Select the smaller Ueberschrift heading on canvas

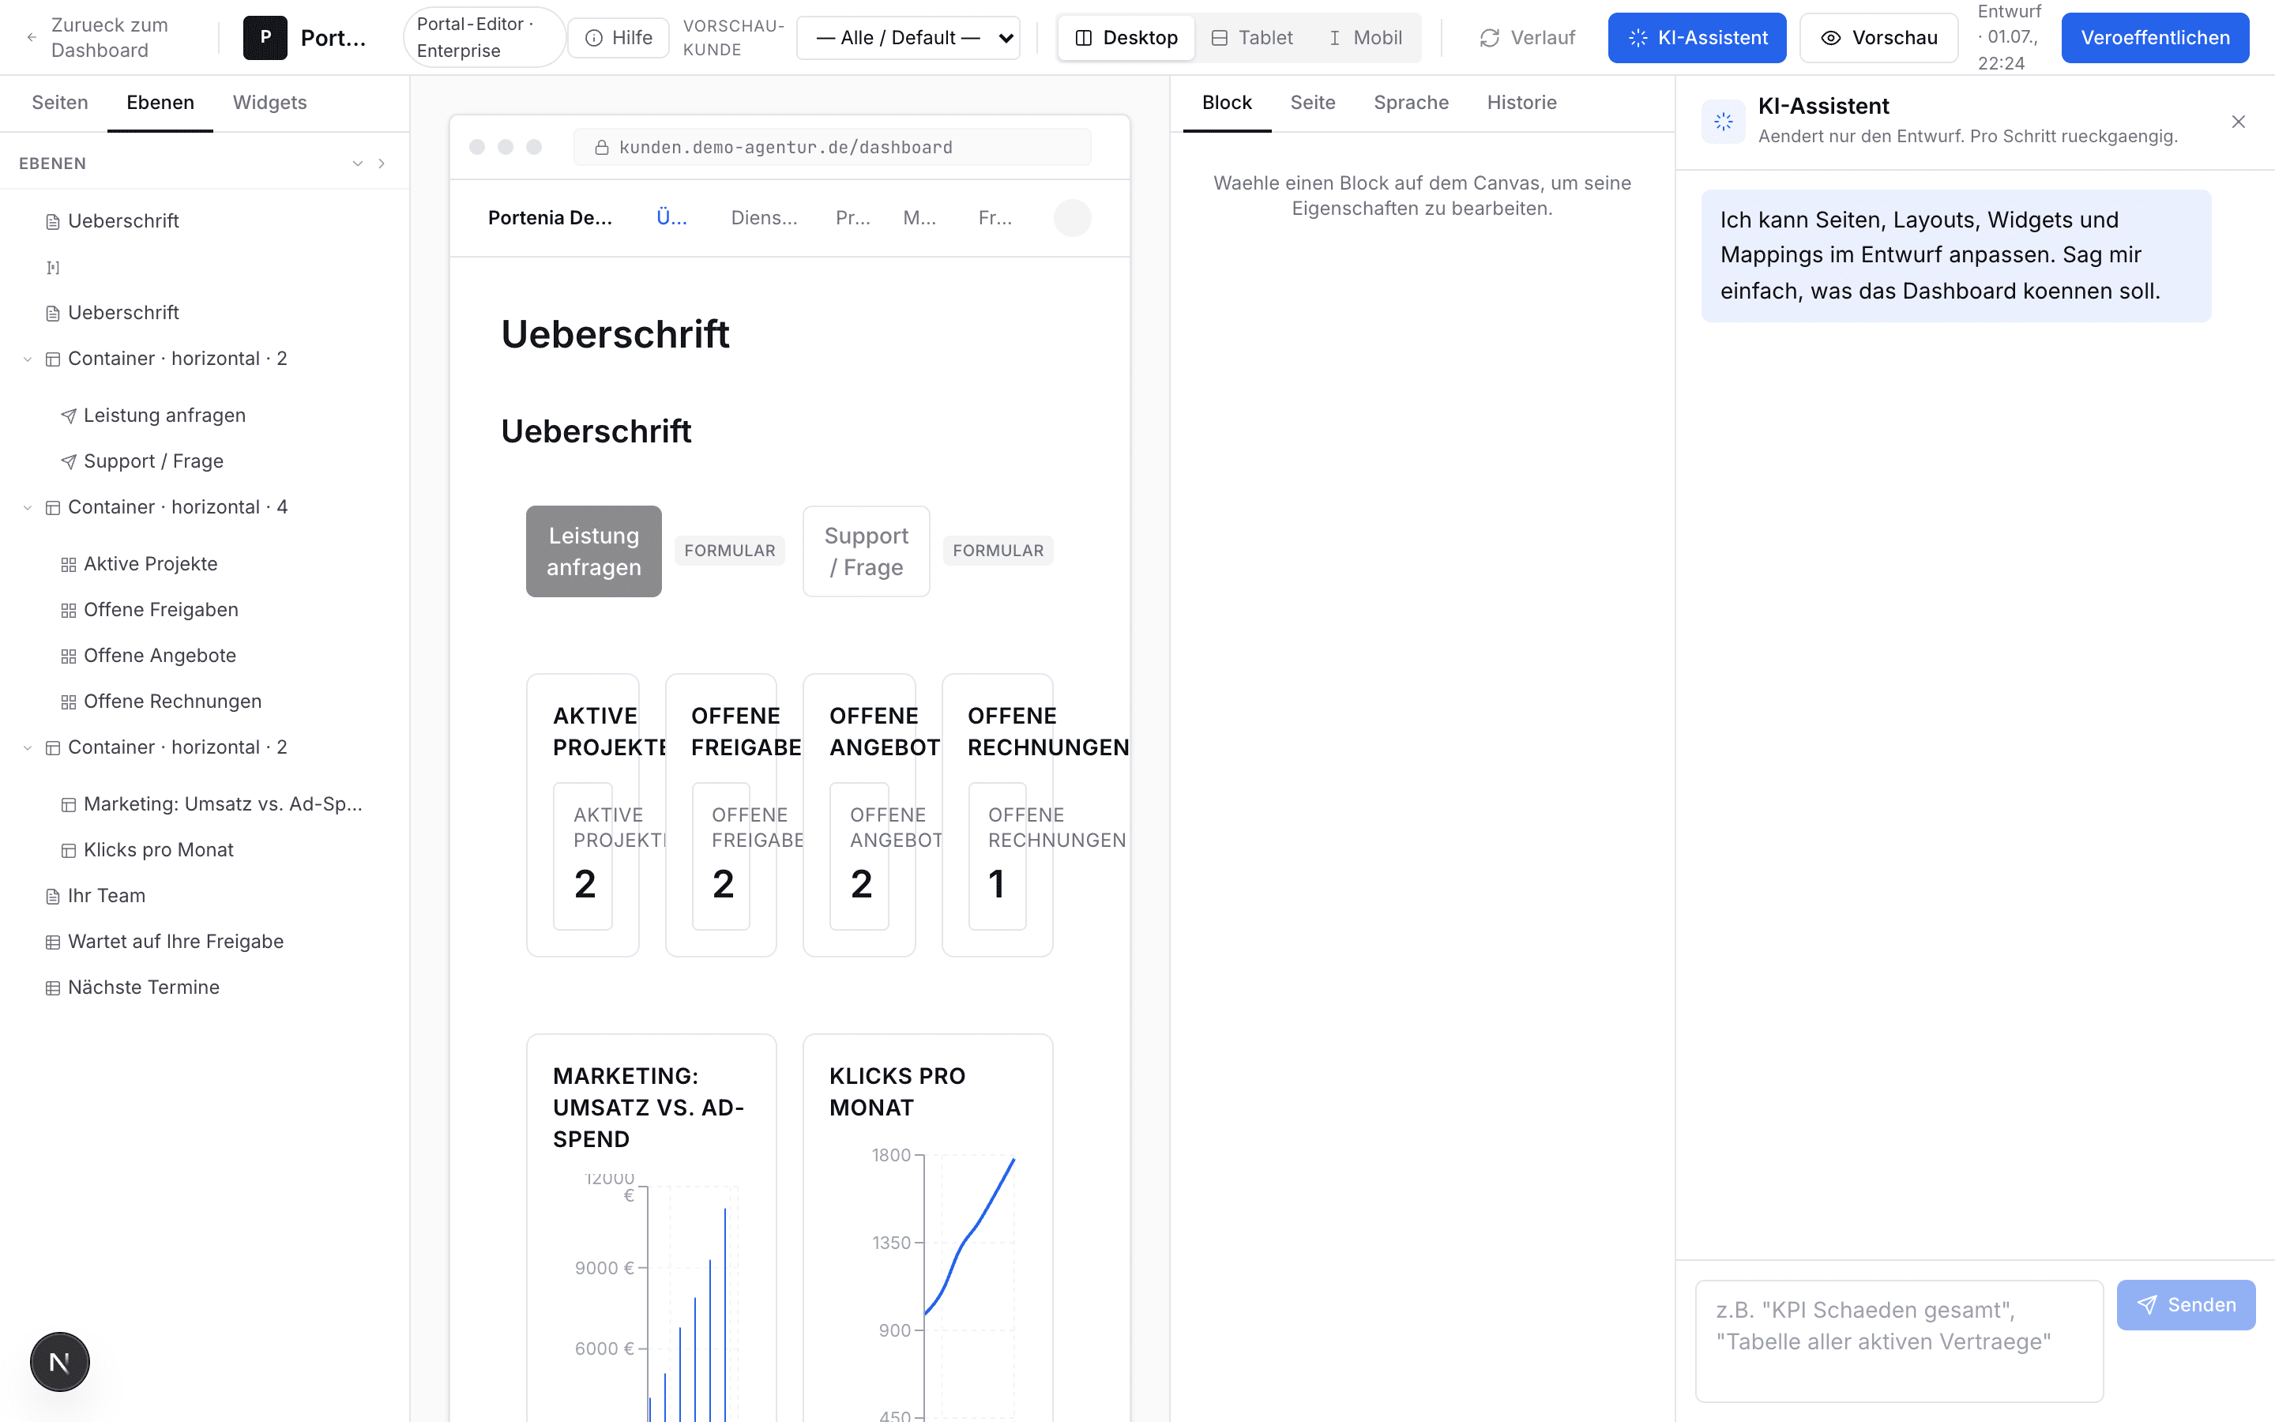pos(596,431)
